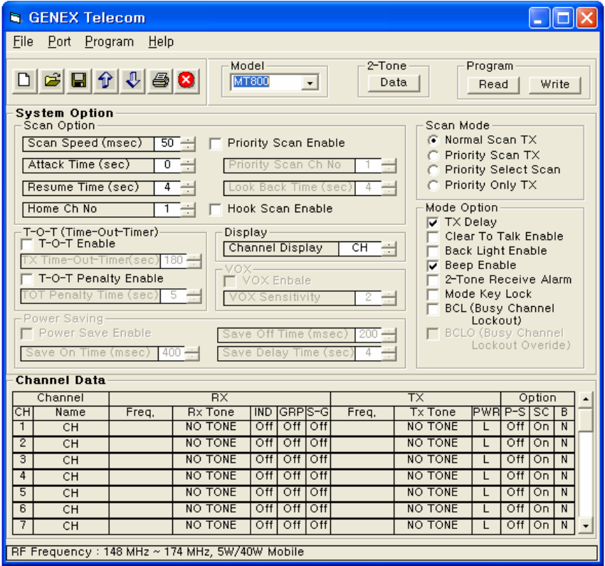
Task: Click the Home Ch No value field
Action: point(167,209)
